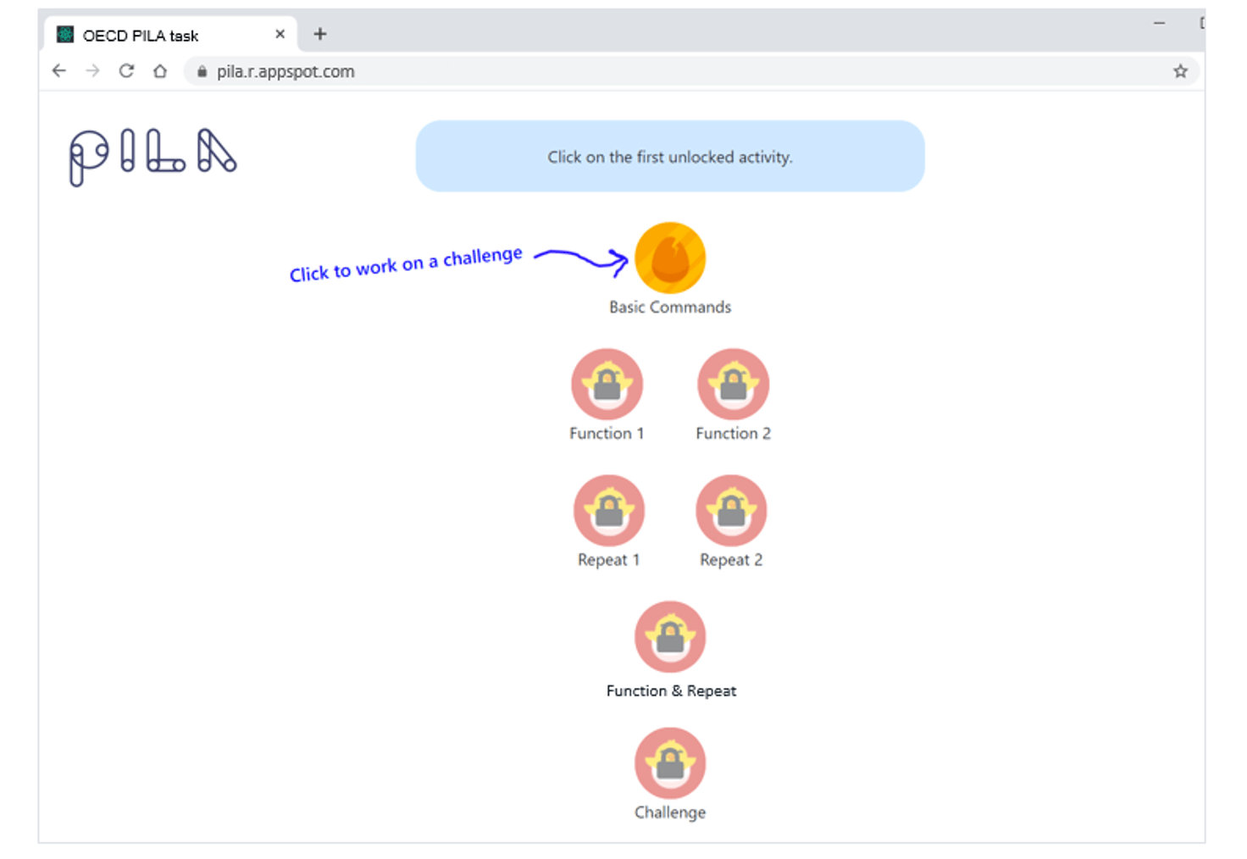
Task: Select the Repeat 2 activity icon
Action: tap(730, 509)
